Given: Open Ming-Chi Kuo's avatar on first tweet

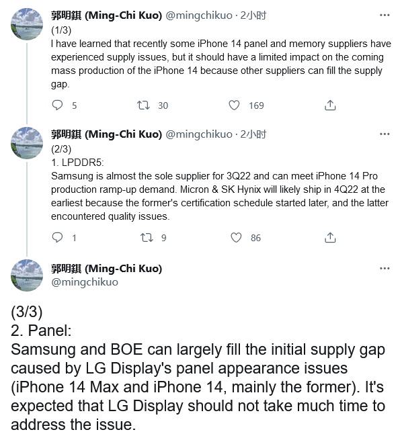Looking at the screenshot, I should 27,24.
